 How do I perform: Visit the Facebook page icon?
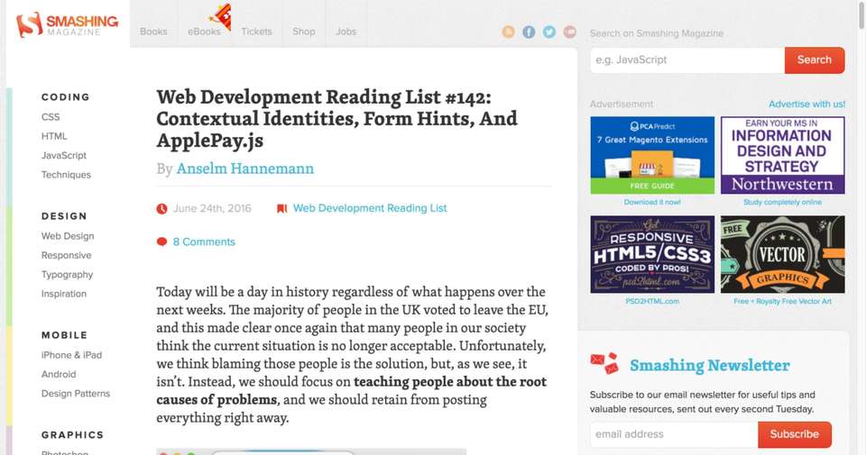(529, 32)
